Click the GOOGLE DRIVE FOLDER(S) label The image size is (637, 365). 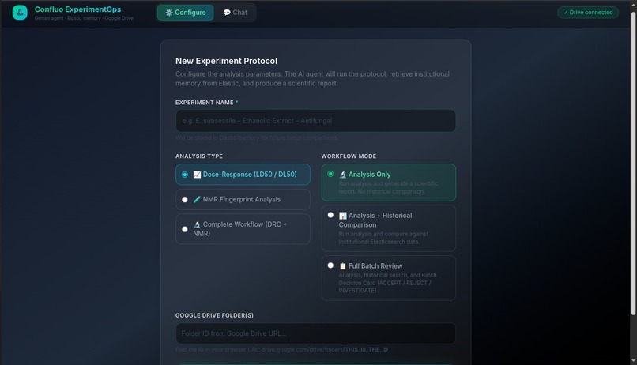(214, 315)
